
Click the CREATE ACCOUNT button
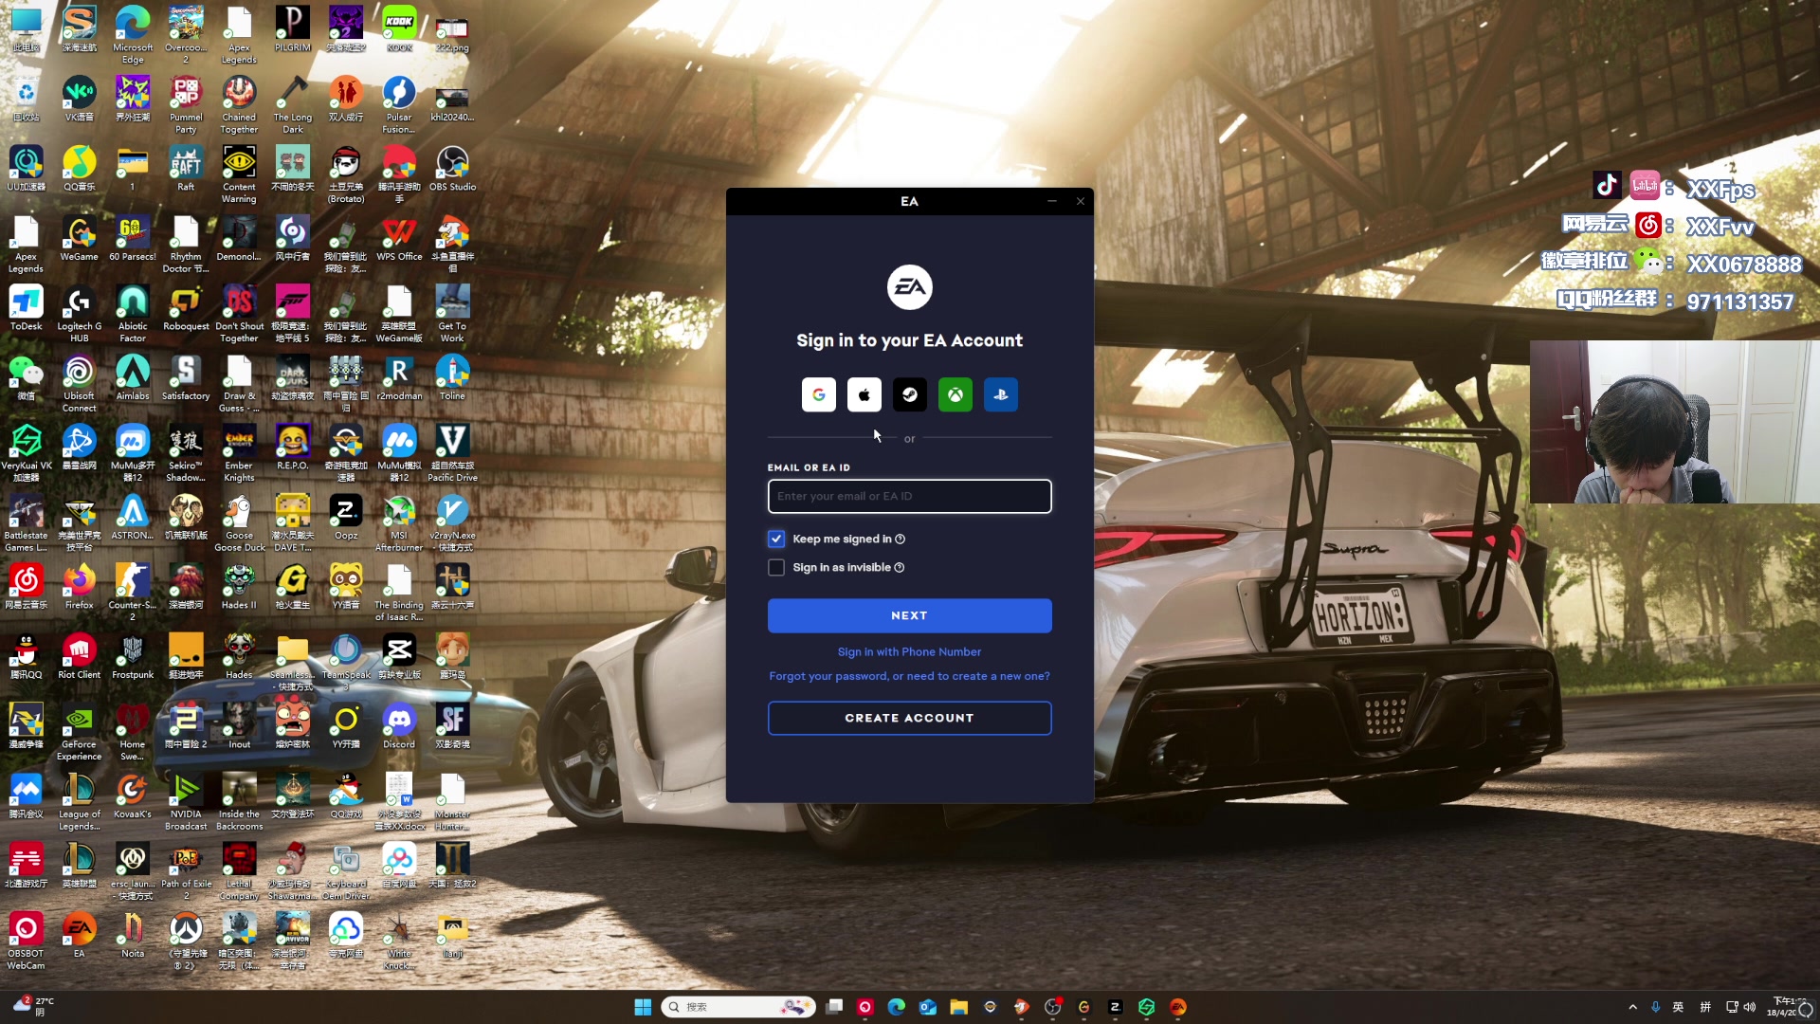(909, 718)
